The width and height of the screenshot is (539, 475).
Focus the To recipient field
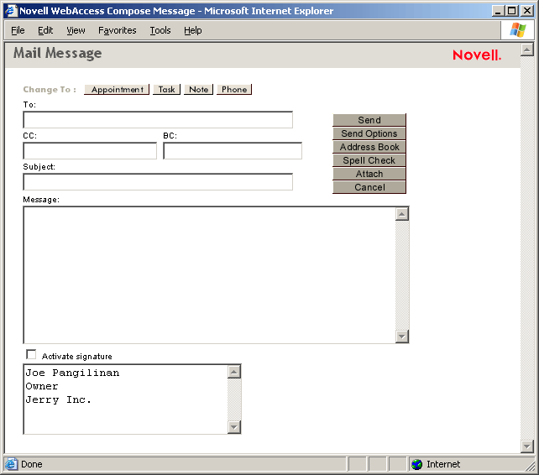158,120
